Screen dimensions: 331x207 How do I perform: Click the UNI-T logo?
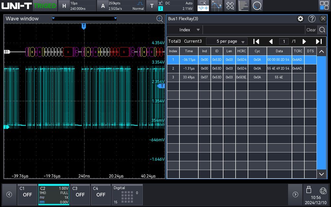tap(17, 6)
